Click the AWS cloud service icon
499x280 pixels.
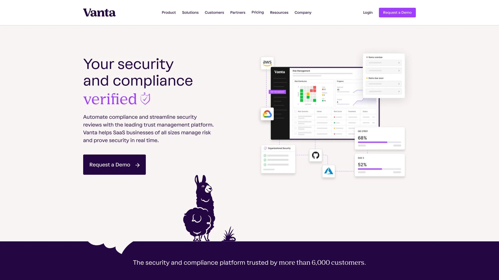tap(267, 62)
